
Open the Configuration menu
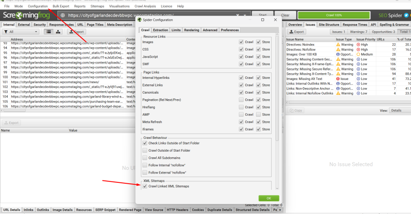point(38,6)
